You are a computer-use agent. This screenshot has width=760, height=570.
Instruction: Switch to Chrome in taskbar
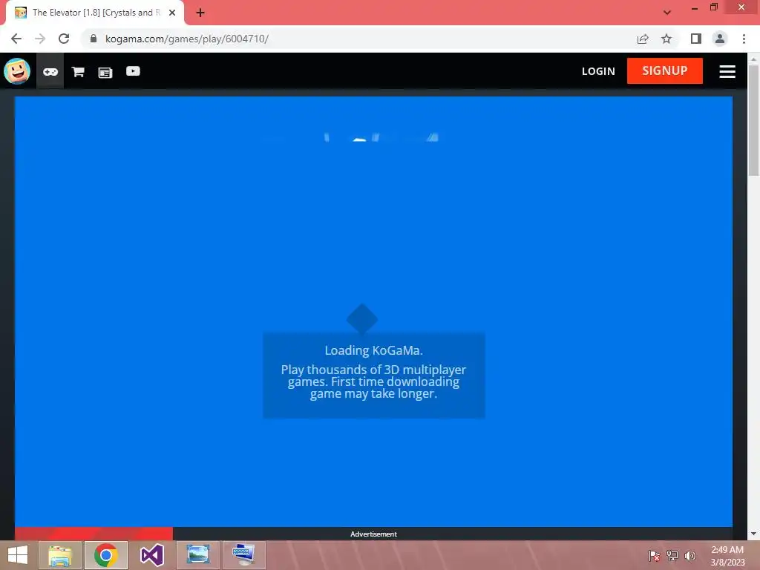[106, 555]
